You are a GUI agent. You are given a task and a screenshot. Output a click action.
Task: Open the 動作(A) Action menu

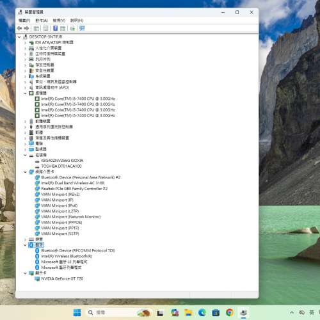tap(42, 20)
